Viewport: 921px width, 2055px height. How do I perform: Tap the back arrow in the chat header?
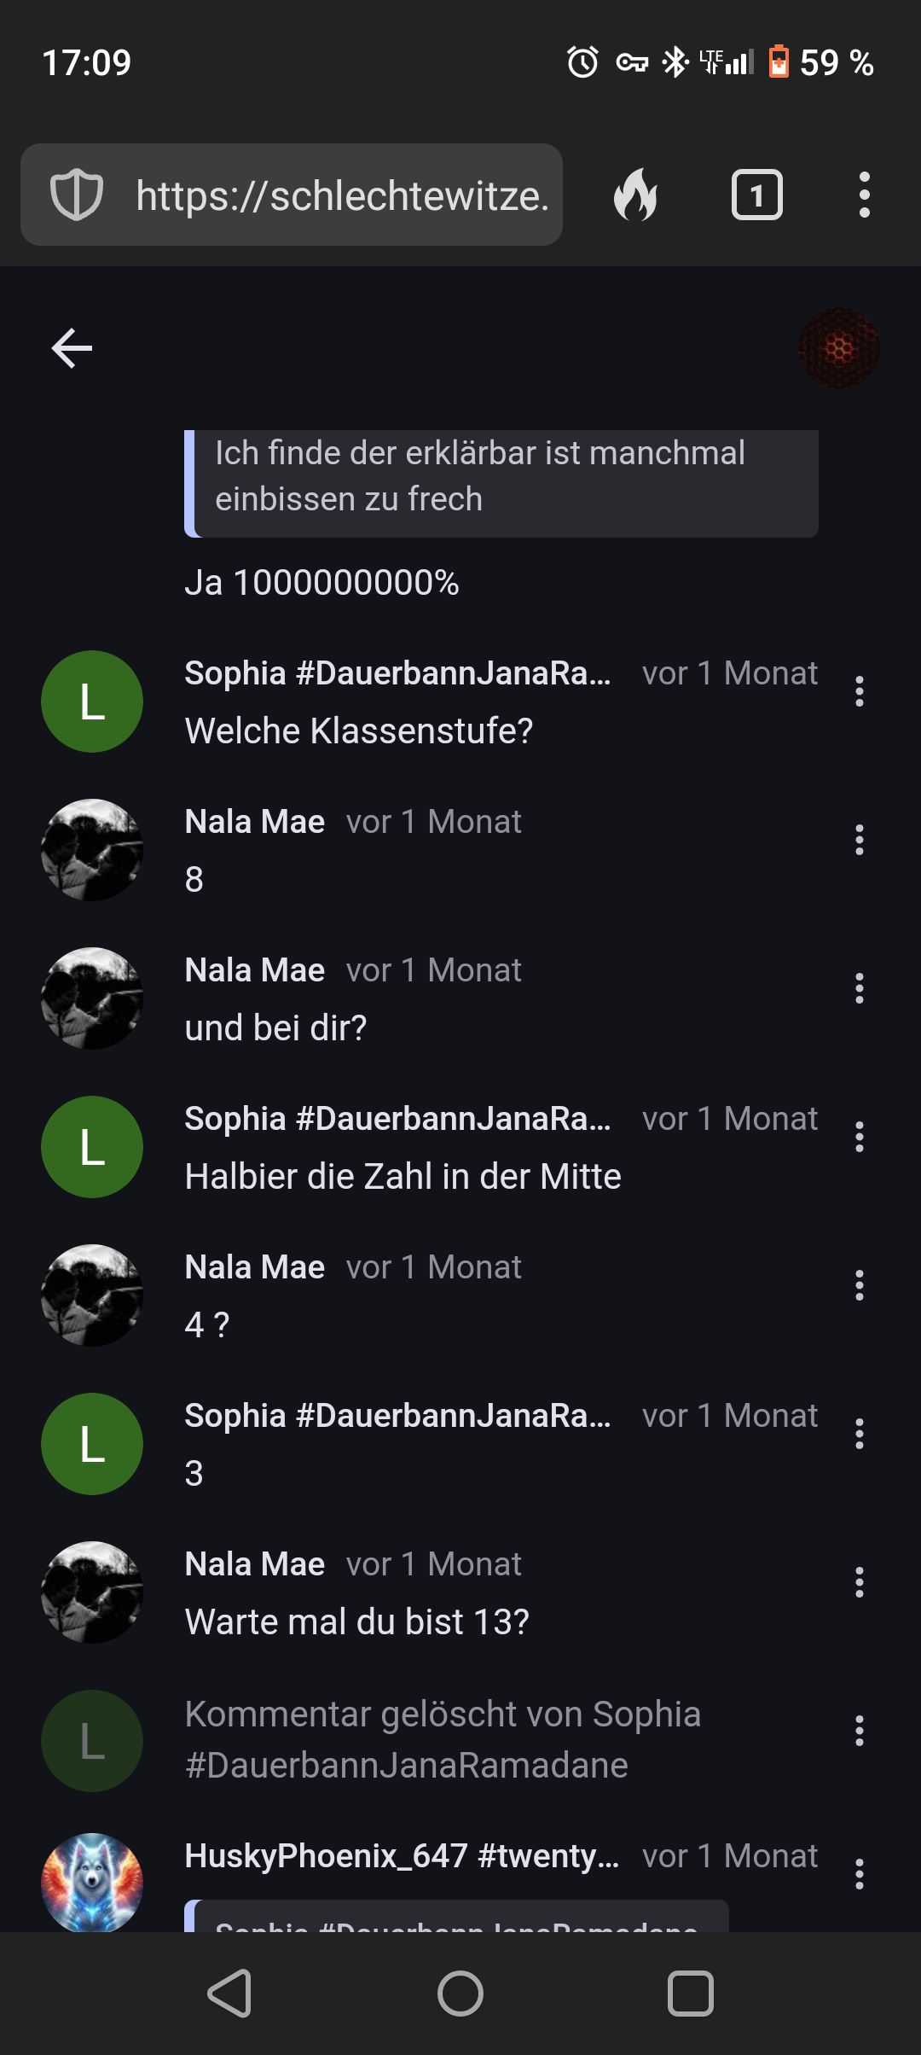pyautogui.click(x=72, y=348)
